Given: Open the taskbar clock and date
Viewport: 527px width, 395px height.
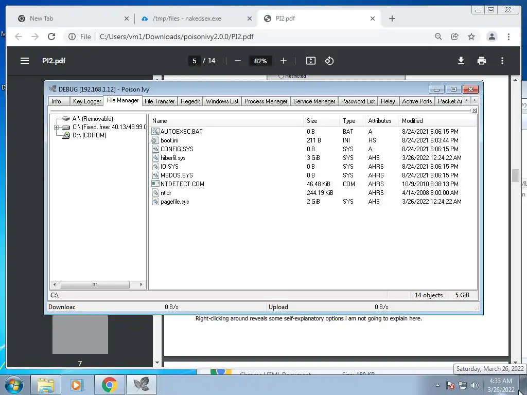Looking at the screenshot, I should tap(501, 385).
